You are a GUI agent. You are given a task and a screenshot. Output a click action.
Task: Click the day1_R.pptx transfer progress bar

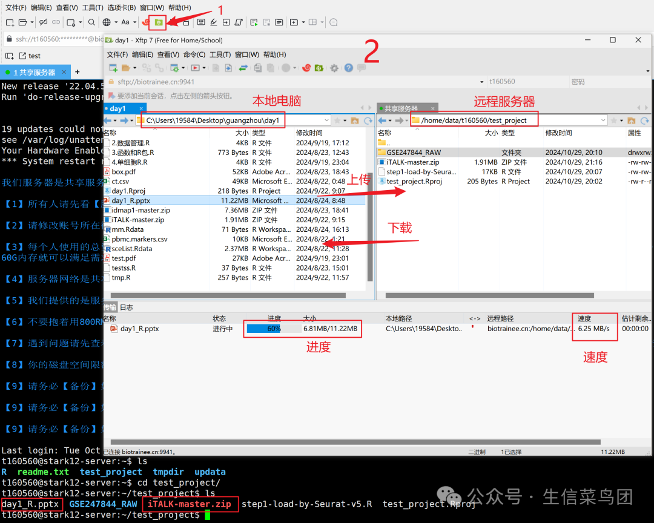(274, 329)
